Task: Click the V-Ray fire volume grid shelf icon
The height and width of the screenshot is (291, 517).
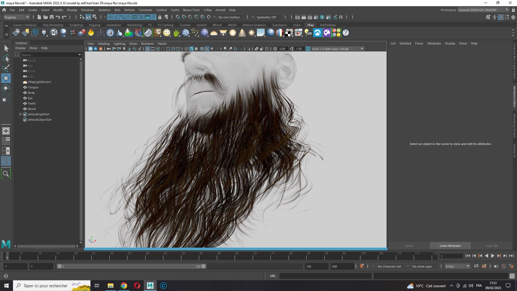Action: coord(91,33)
